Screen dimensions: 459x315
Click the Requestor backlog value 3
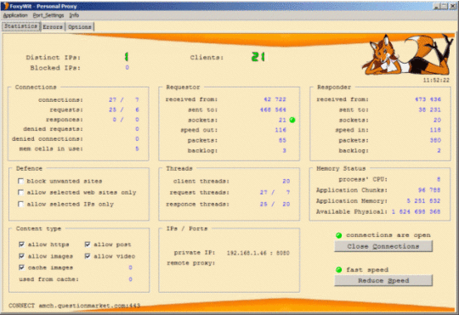(x=284, y=150)
